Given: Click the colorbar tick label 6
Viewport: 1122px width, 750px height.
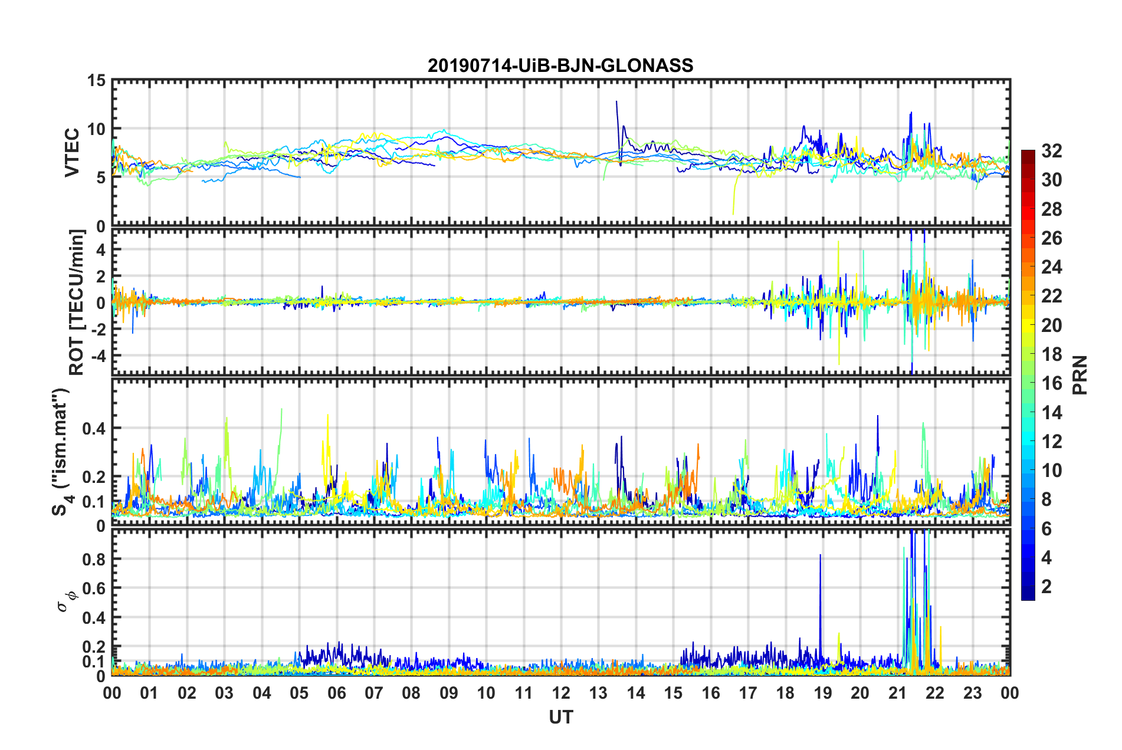Looking at the screenshot, I should pyautogui.click(x=1046, y=529).
